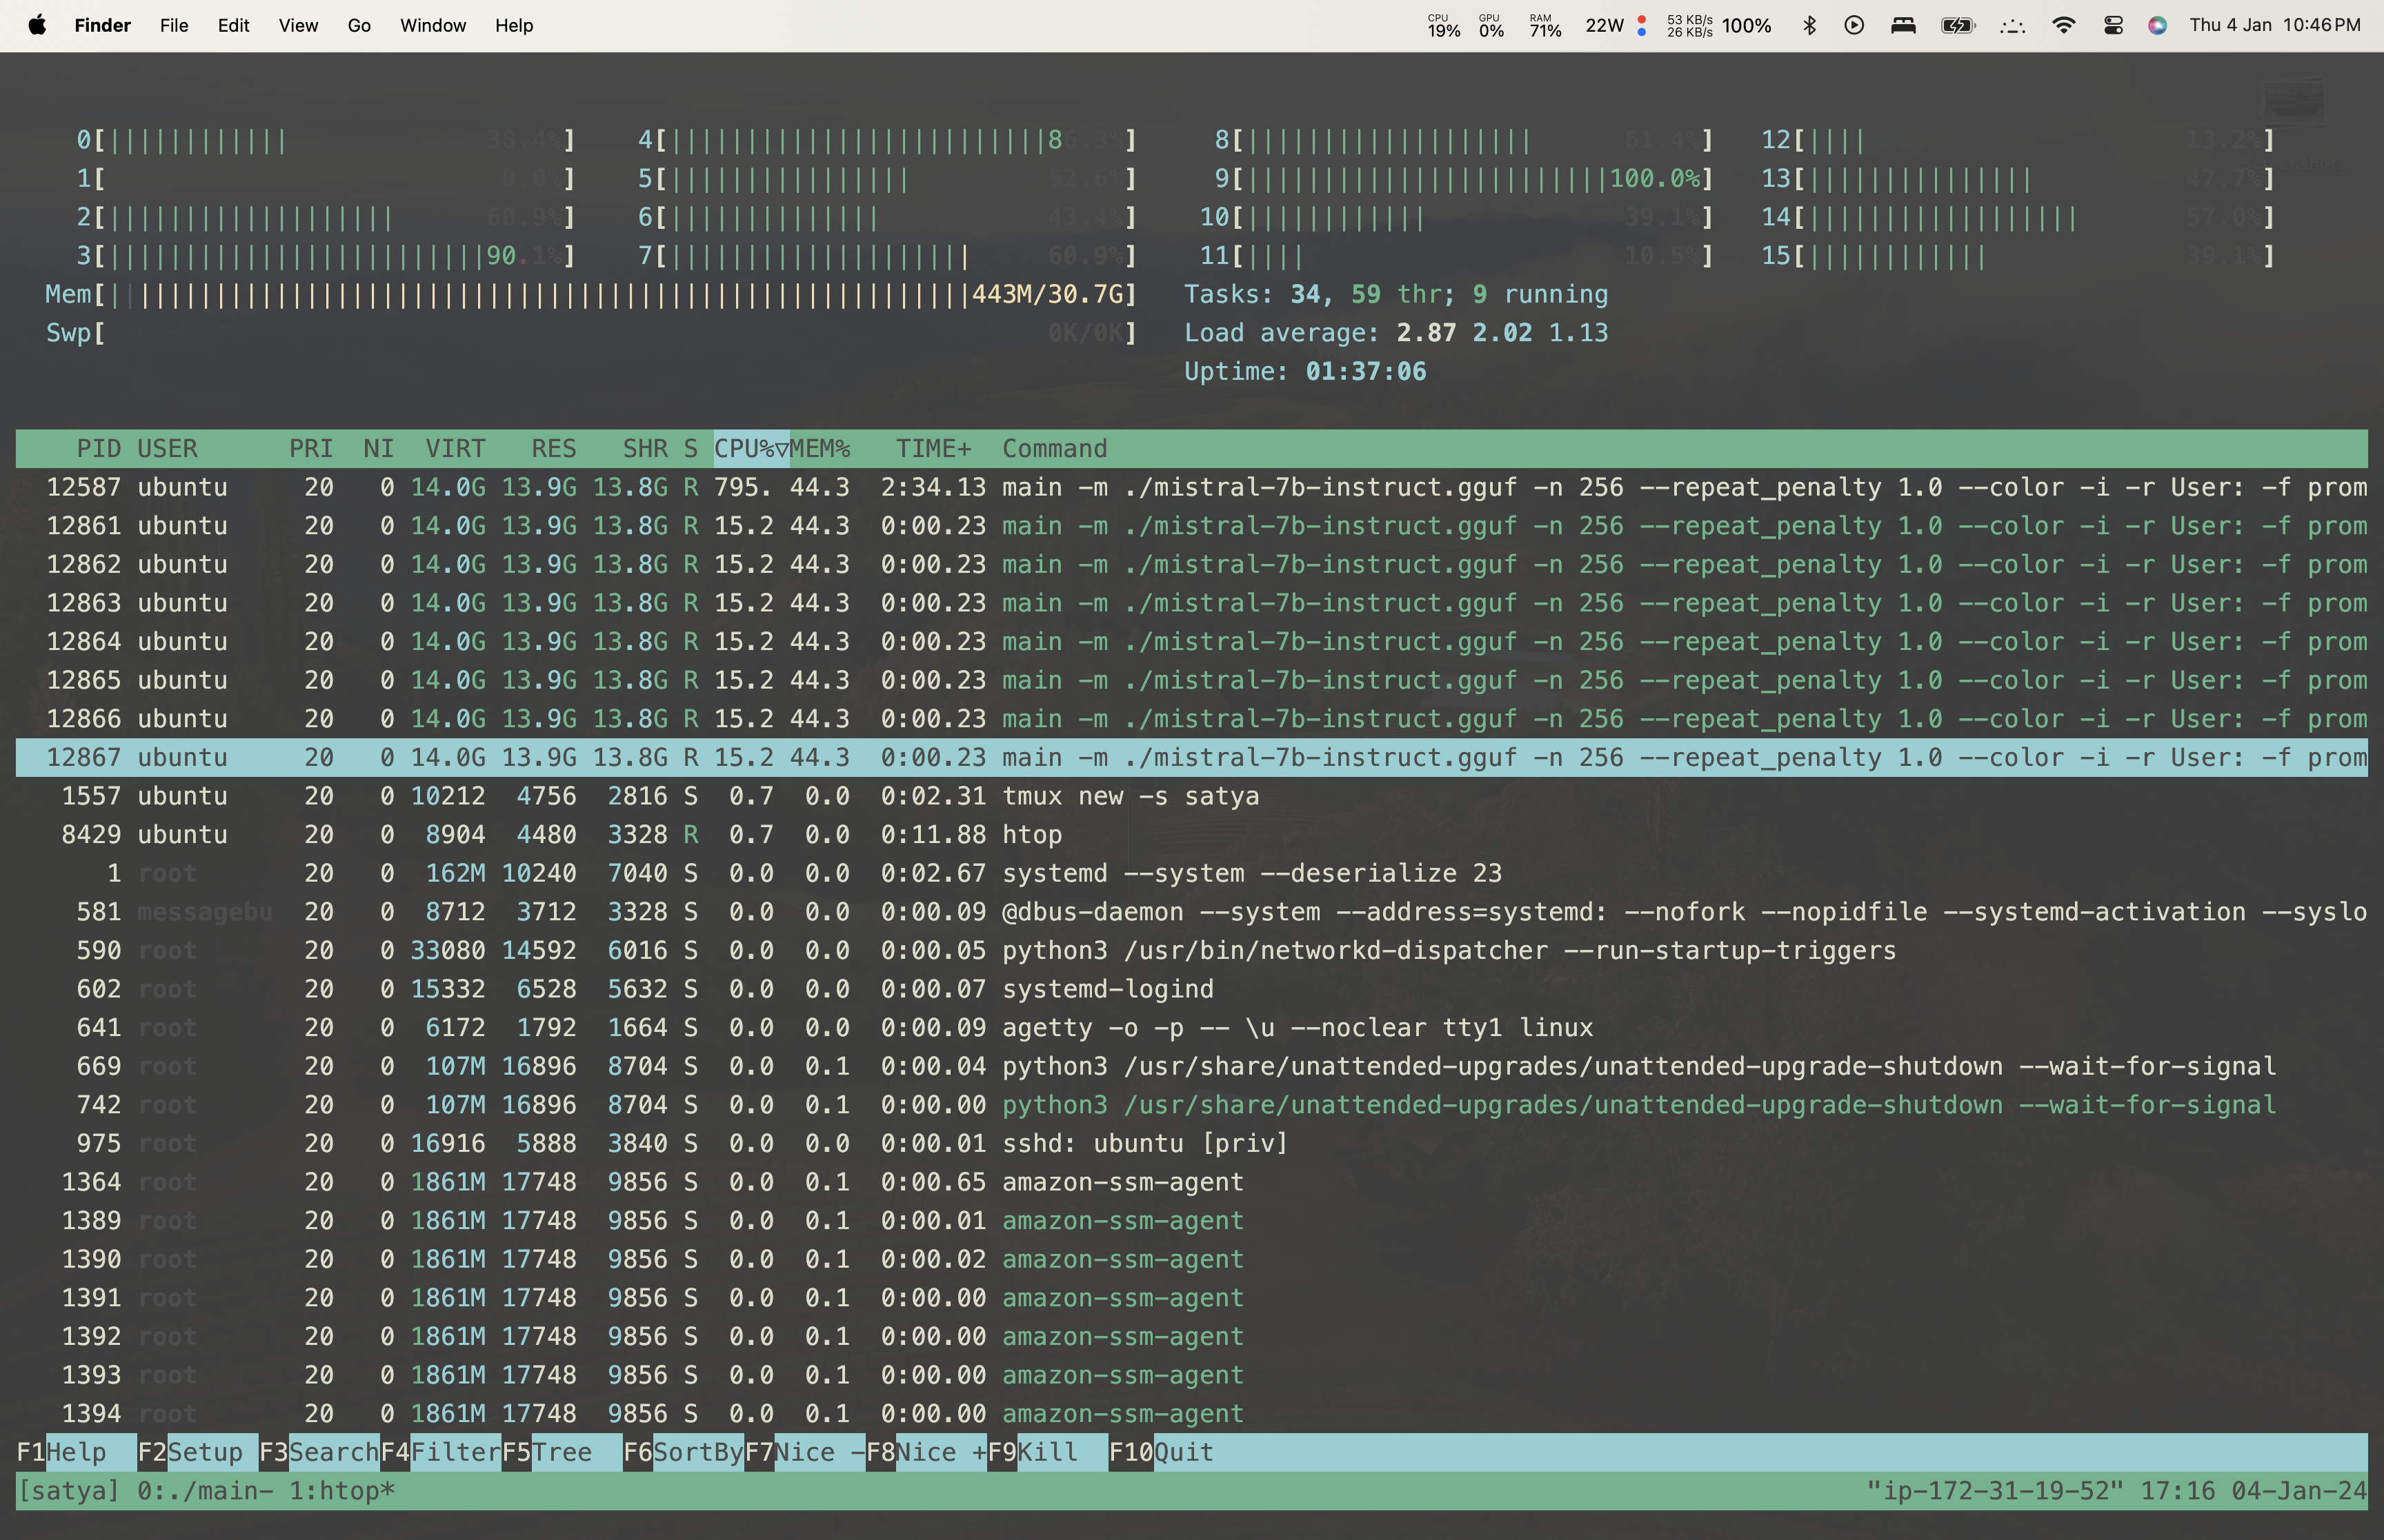
Task: Select the tmux new -s satya process row
Action: 1131,796
